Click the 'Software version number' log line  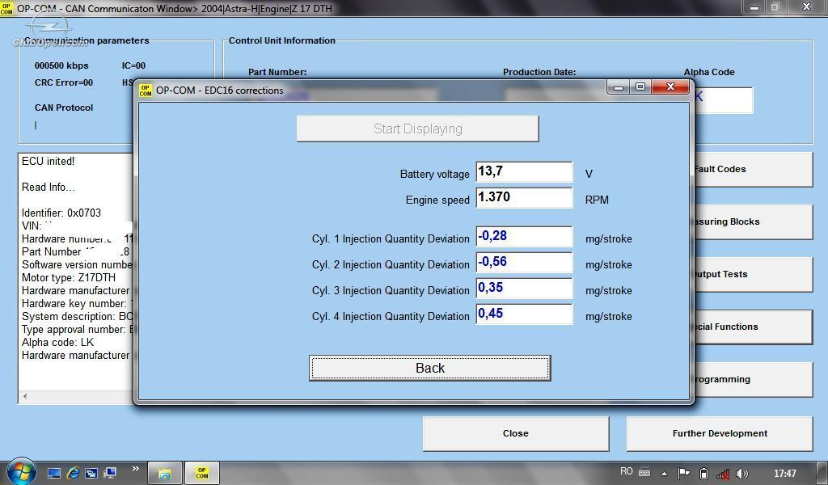coord(77,265)
